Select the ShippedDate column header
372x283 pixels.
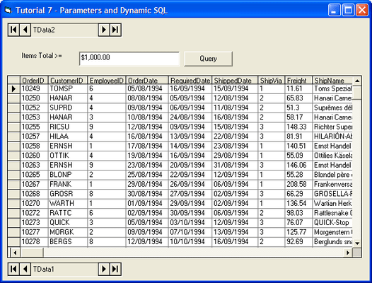235,80
